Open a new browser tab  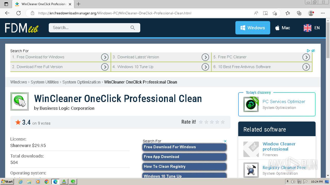(x=79, y=4)
